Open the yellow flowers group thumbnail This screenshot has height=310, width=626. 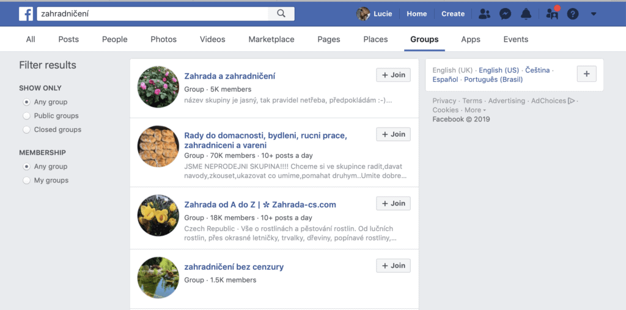coord(158,215)
